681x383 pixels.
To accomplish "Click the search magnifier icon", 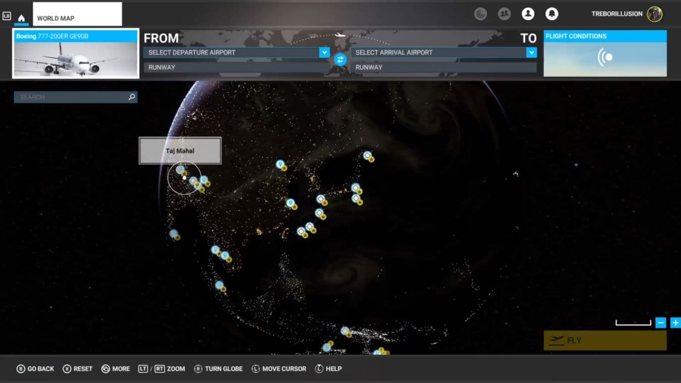I will 132,97.
